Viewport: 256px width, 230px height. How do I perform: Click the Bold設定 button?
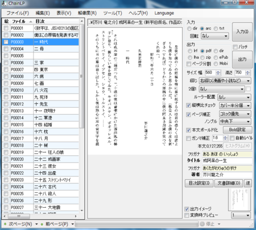pyautogui.click(x=237, y=130)
